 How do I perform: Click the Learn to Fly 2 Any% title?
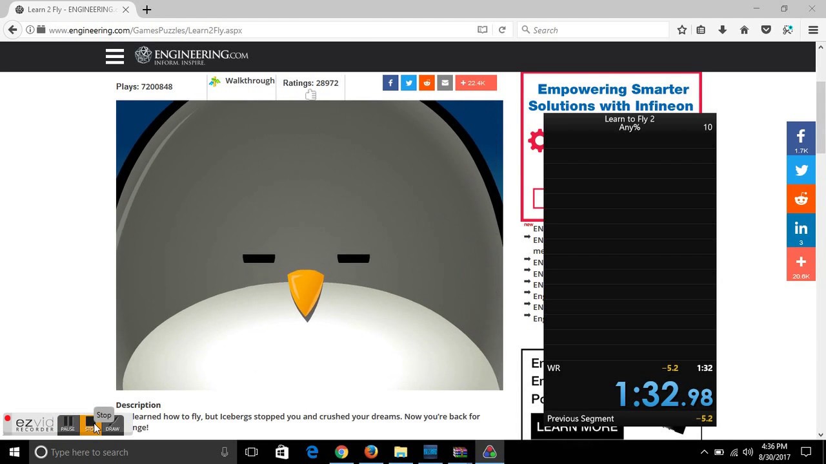coord(629,123)
